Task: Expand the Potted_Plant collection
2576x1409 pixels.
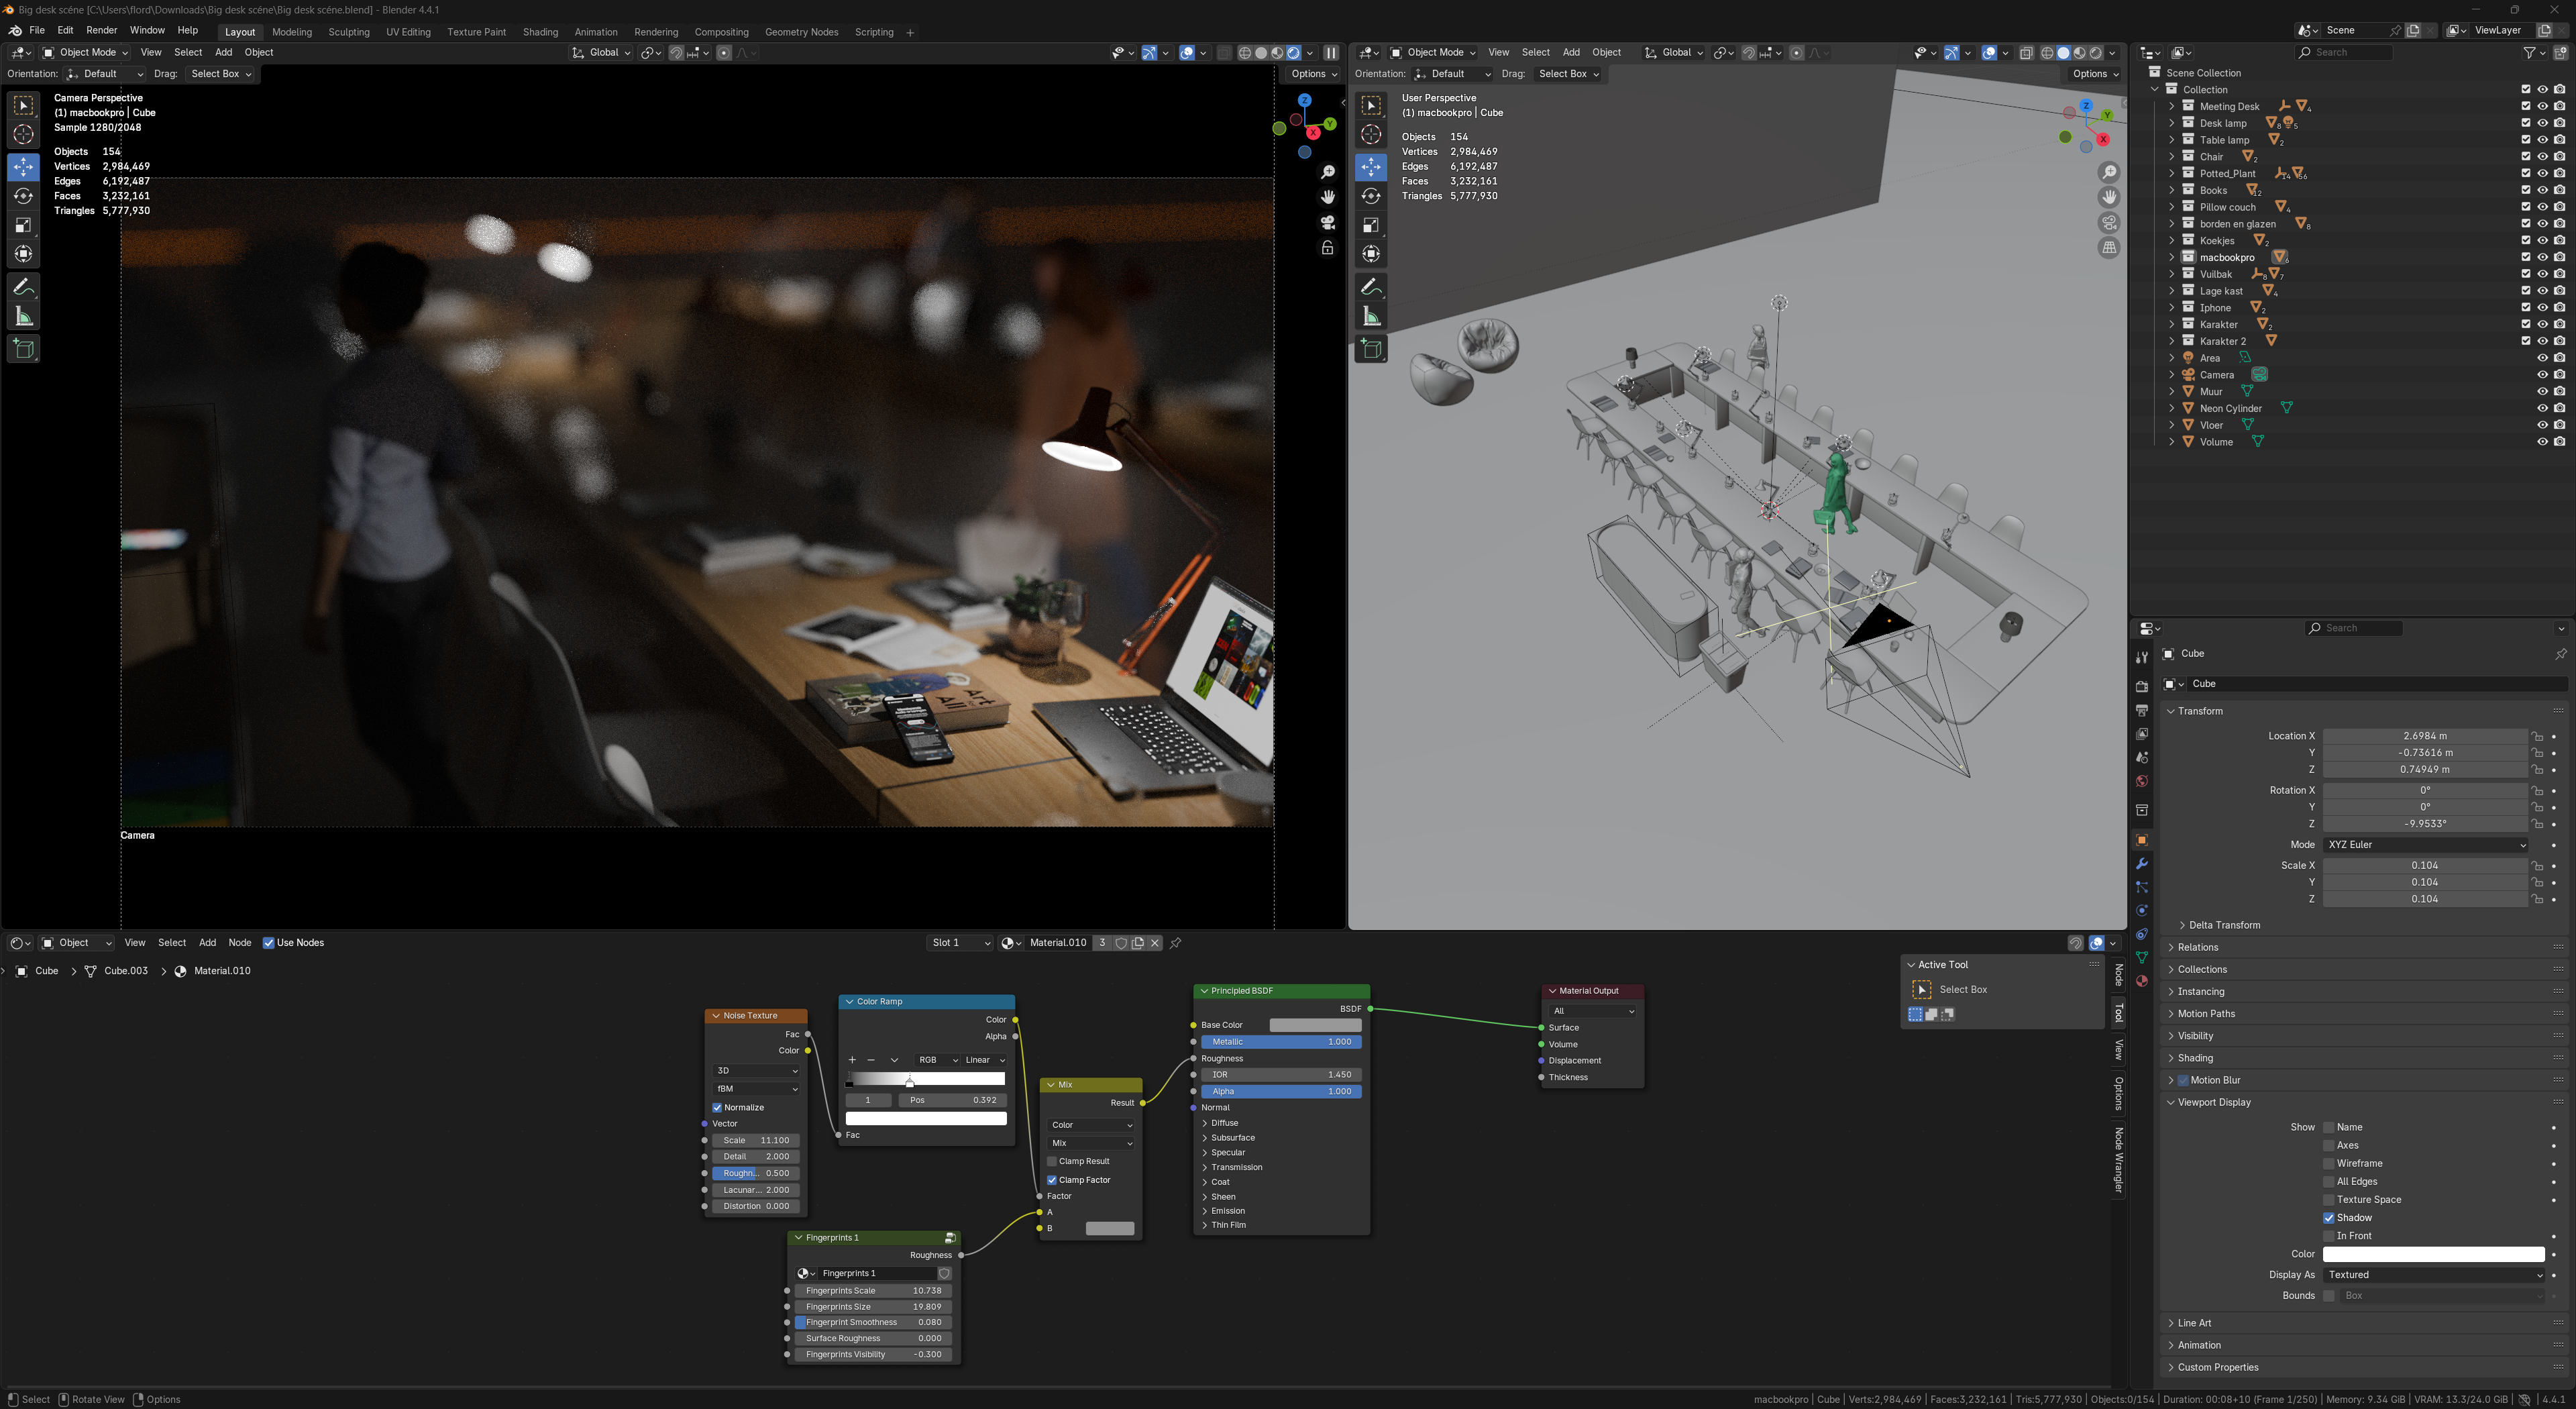Action: (2171, 173)
